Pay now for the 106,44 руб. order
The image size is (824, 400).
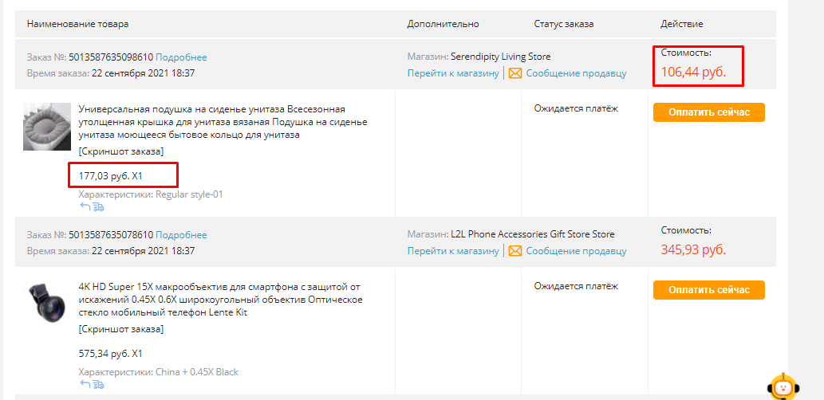(x=708, y=112)
